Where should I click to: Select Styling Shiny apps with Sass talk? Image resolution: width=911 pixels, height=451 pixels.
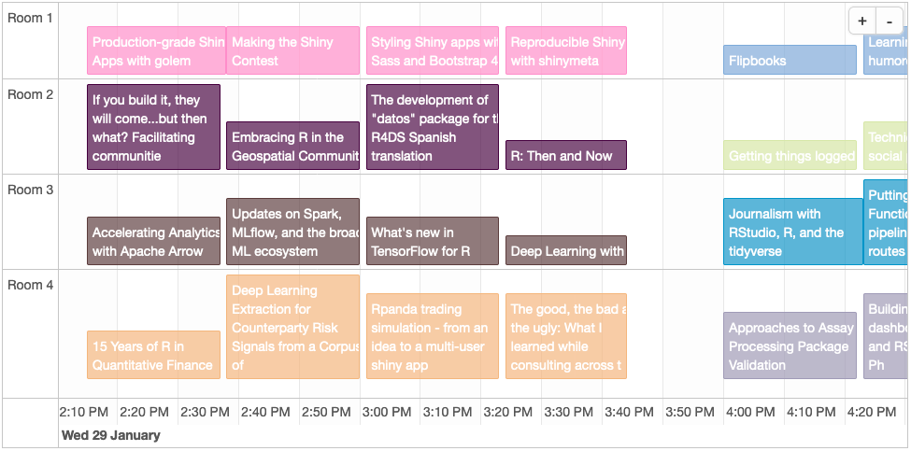click(433, 50)
